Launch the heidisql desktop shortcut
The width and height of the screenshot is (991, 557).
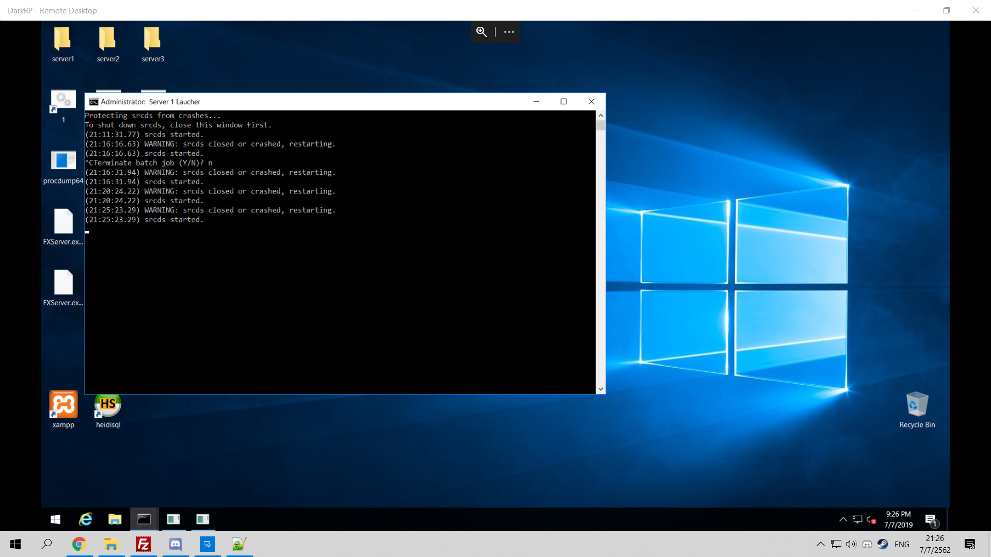coord(108,407)
